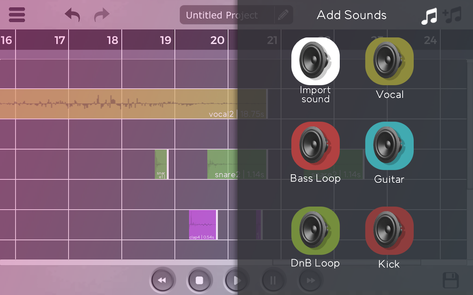Select the small snare1 clip
473x295 pixels.
161,164
